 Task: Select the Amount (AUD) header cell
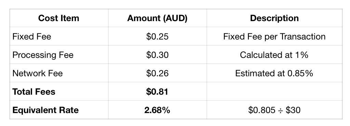tap(157, 18)
